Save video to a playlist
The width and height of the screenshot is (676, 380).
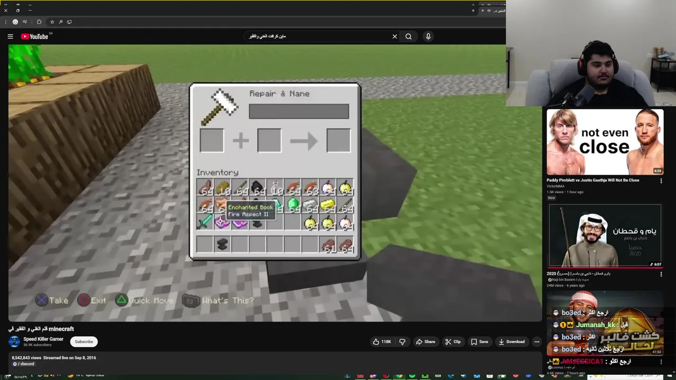[480, 341]
